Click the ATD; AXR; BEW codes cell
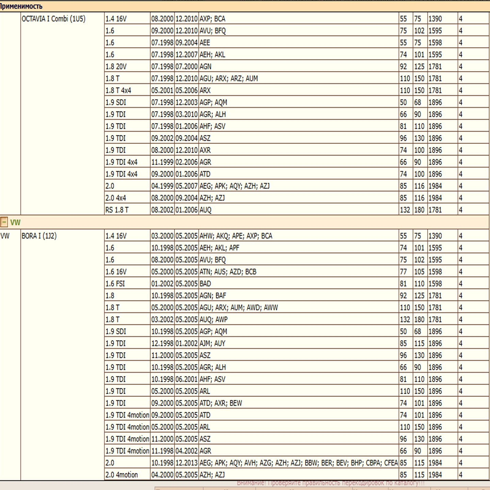The image size is (490, 490). coord(299,403)
